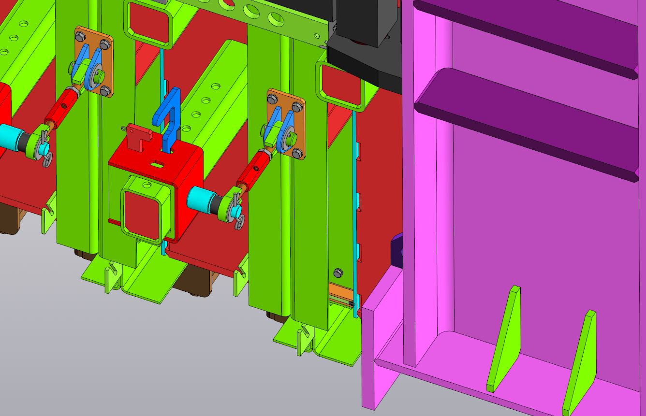Click the small red tab beside blue hook
This screenshot has height=416, width=646.
point(137,134)
